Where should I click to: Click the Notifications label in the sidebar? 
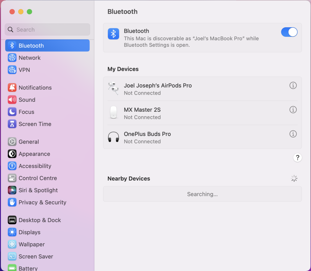tap(35, 88)
